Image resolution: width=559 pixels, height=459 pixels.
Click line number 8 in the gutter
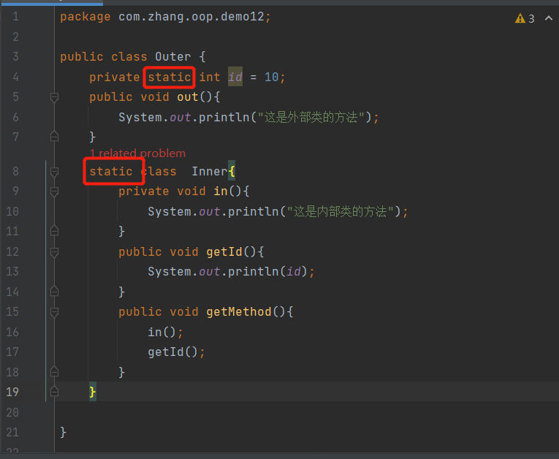15,172
